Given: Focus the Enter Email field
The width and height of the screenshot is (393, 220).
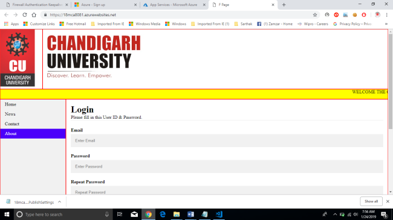Looking at the screenshot, I should pos(227,140).
